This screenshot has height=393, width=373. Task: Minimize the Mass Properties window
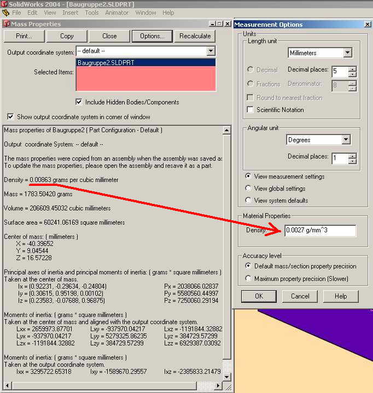click(212, 24)
